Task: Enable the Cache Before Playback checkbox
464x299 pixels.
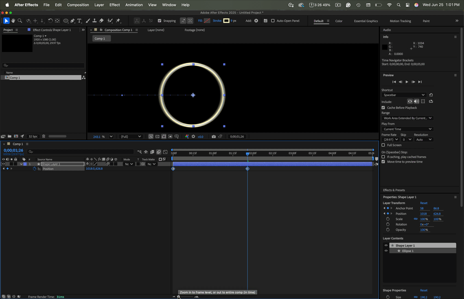Action: click(383, 107)
